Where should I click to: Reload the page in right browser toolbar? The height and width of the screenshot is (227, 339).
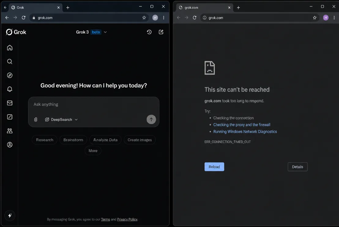[x=195, y=18]
